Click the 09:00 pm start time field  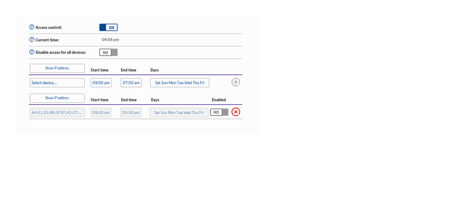point(101,83)
